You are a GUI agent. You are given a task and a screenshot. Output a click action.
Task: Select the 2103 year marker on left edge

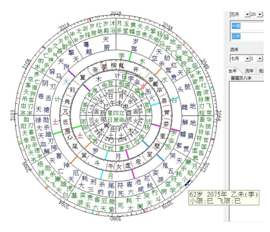[x=13, y=115]
